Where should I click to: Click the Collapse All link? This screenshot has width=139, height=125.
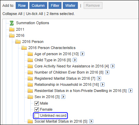[12, 14]
